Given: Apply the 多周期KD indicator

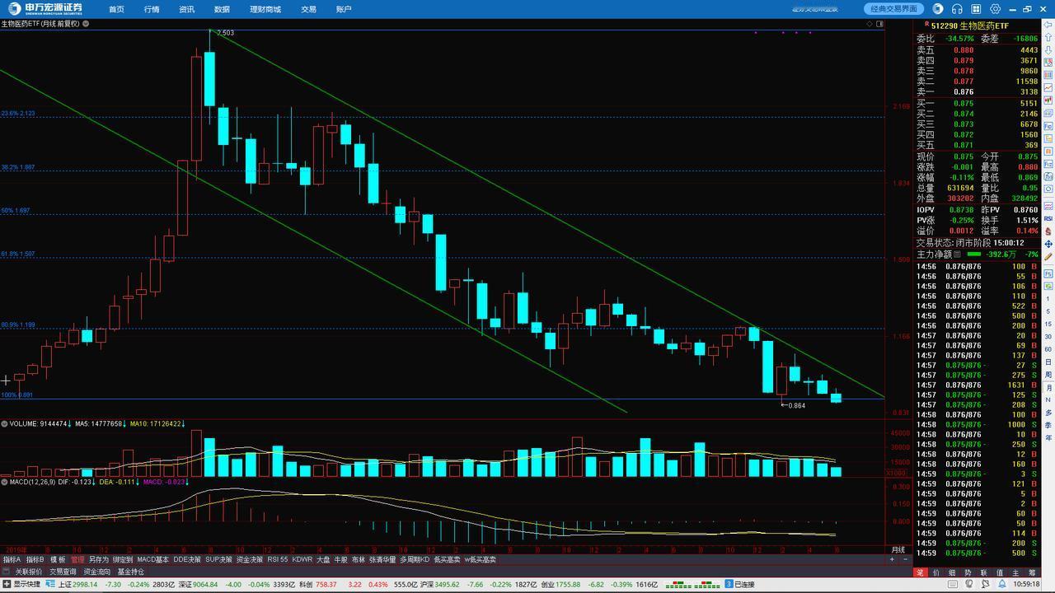Looking at the screenshot, I should [x=415, y=559].
